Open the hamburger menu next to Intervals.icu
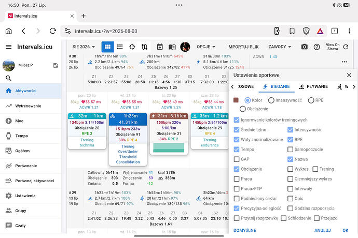 click(x=8, y=47)
